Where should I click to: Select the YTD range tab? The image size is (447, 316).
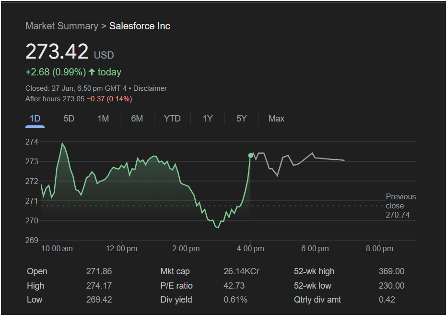point(172,119)
